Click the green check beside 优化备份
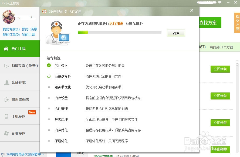 pyautogui.click(x=49, y=65)
